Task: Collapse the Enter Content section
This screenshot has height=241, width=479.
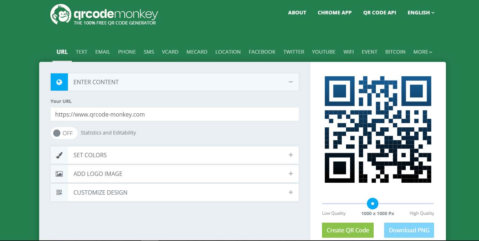Action: tap(291, 82)
